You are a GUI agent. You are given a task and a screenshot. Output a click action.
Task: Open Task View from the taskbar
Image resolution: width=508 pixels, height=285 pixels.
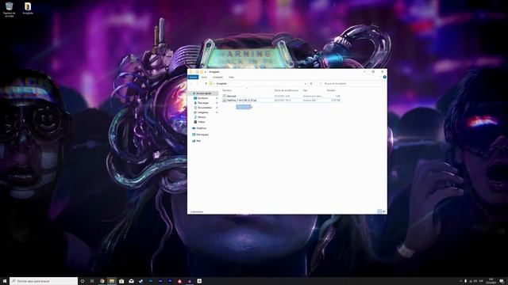click(x=92, y=281)
